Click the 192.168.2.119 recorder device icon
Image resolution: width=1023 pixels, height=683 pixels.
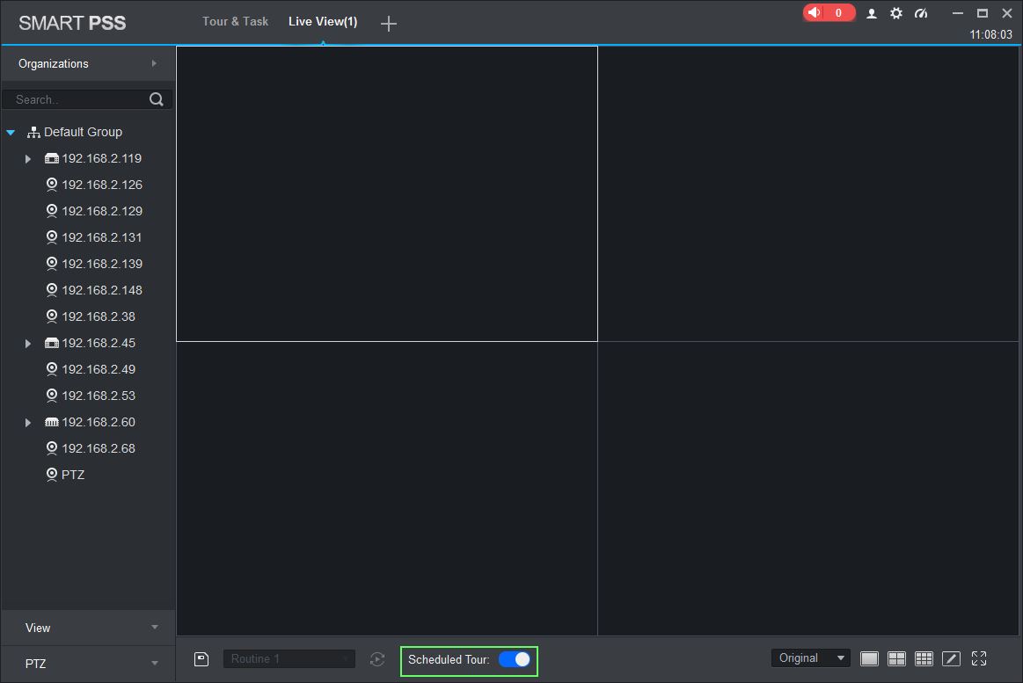pos(52,158)
